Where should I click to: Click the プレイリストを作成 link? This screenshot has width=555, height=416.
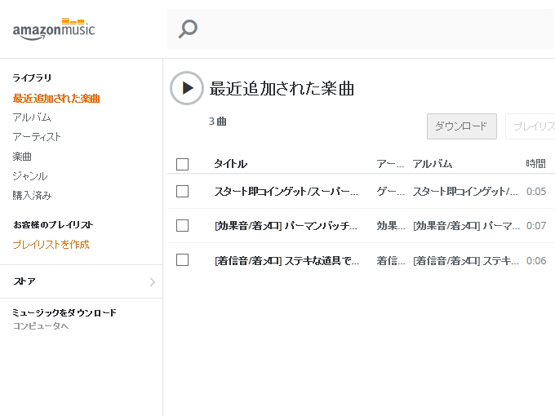point(51,245)
